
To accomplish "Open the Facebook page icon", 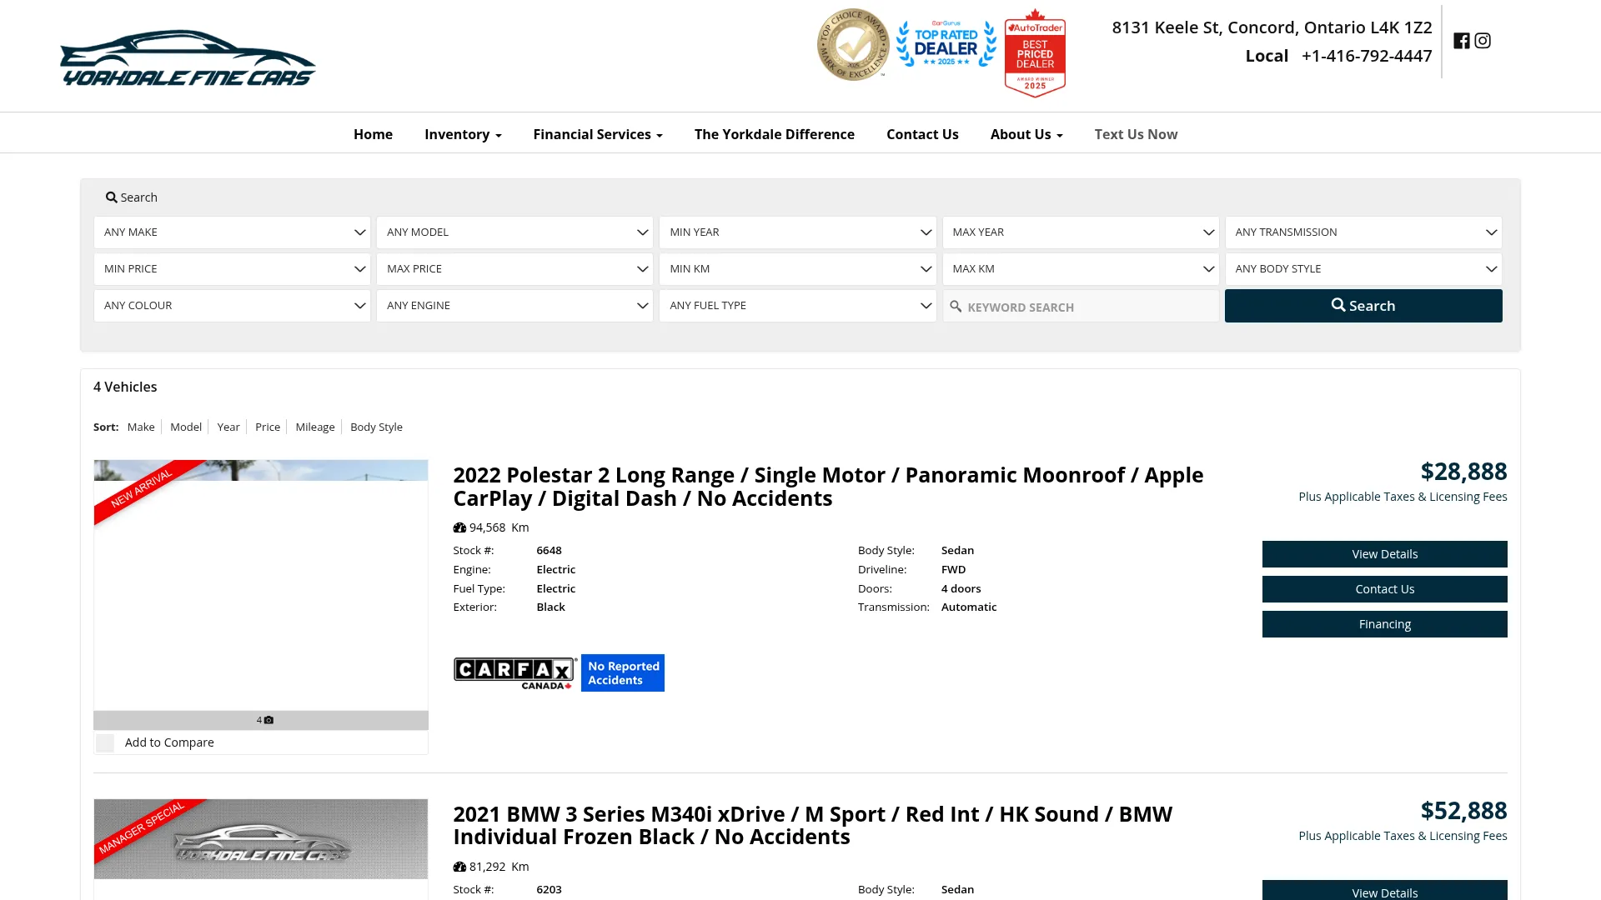I will click(x=1461, y=41).
